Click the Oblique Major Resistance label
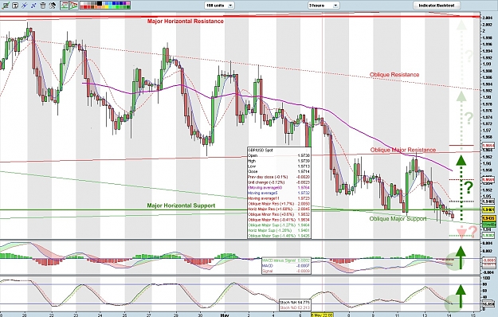 click(403, 150)
